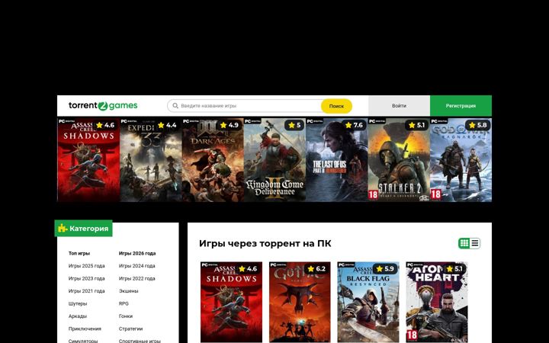
Task: Open God of War Ragnarök cover
Action: click(461, 159)
